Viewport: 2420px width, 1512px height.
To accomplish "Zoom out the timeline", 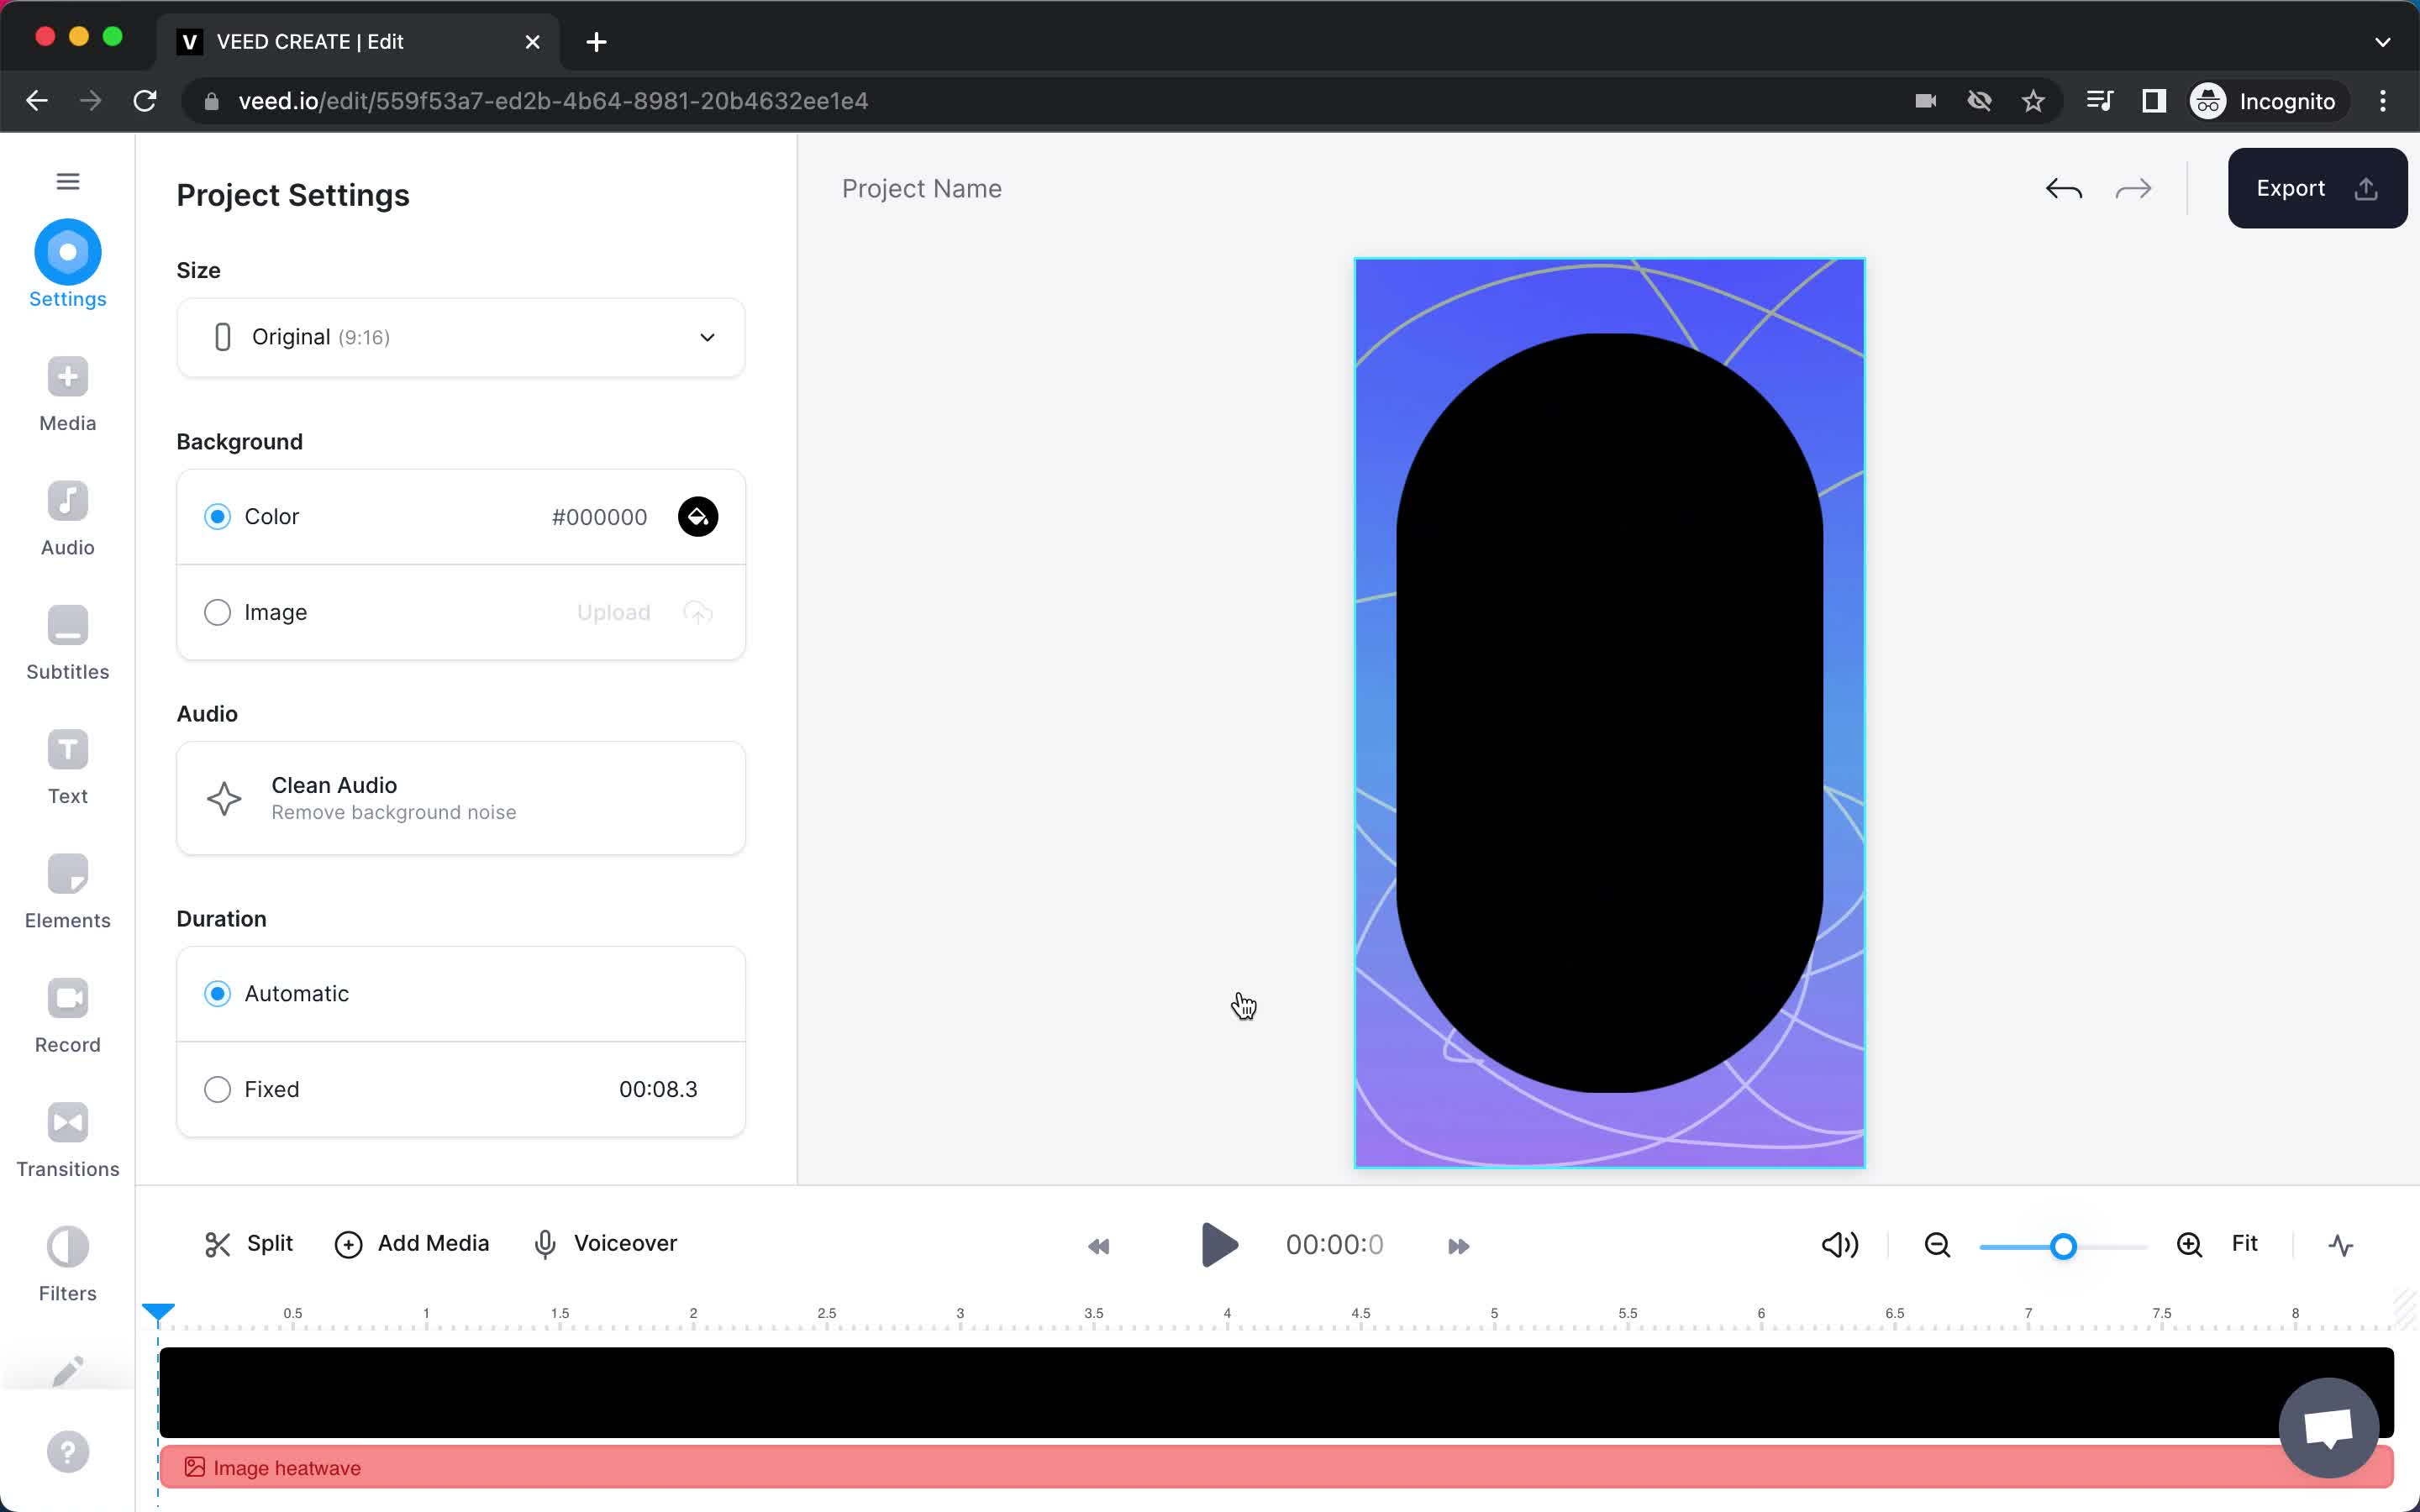I will 1937,1244.
